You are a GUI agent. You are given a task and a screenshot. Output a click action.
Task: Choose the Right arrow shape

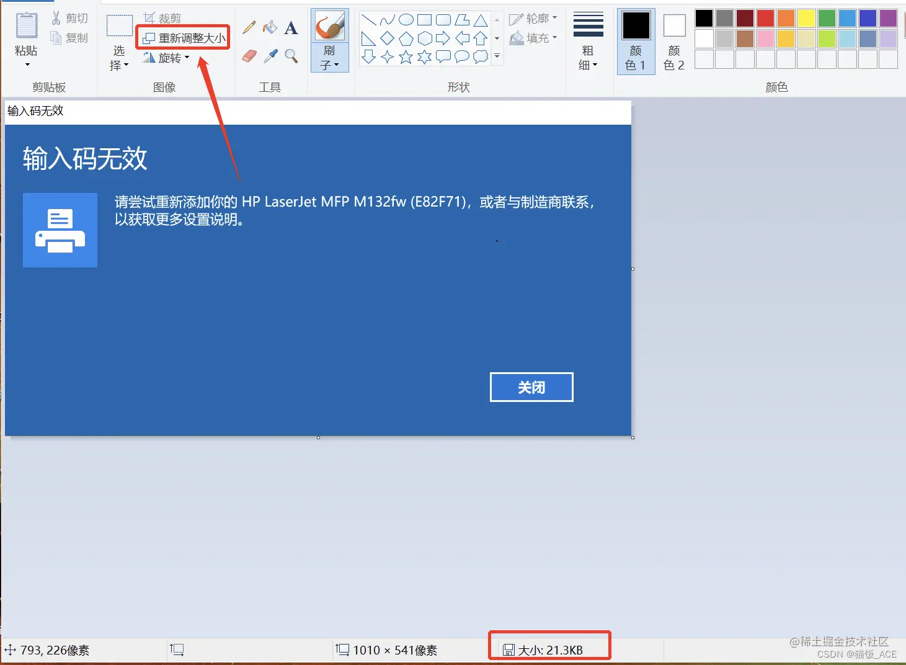[x=443, y=38]
